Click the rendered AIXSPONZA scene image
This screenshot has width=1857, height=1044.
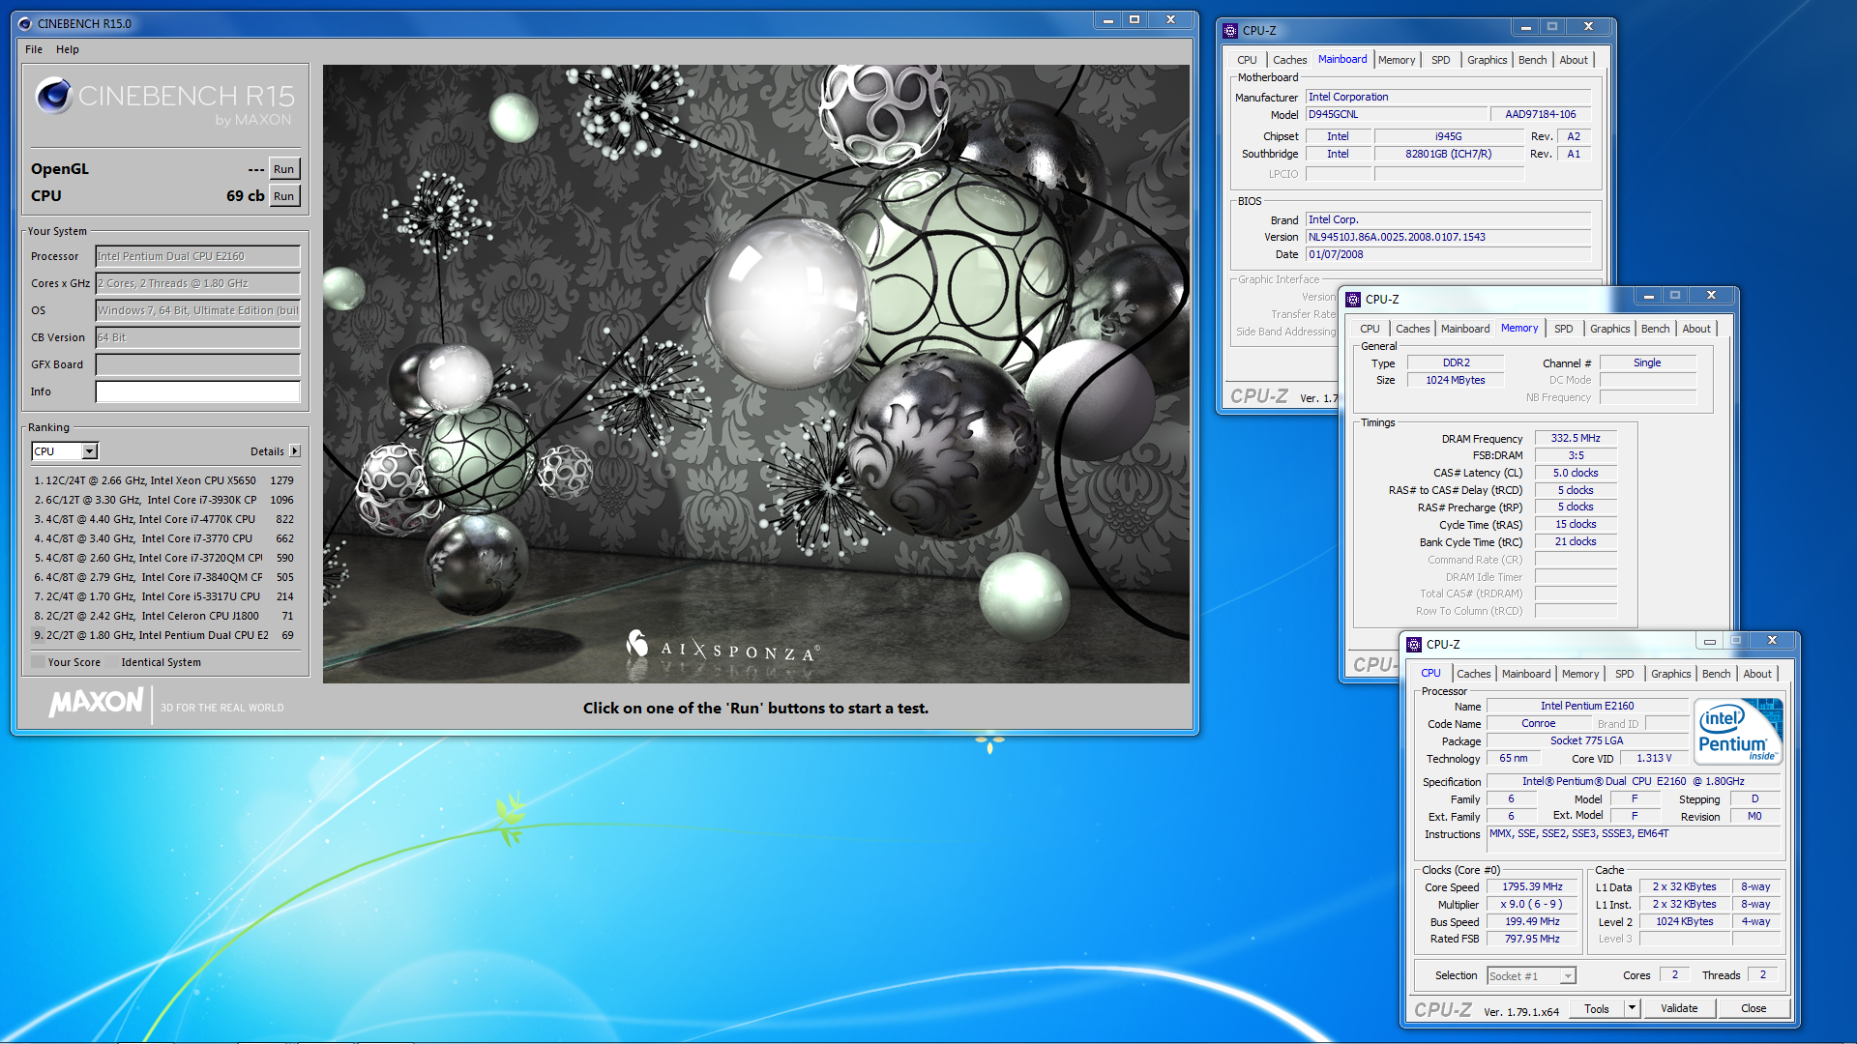(756, 374)
